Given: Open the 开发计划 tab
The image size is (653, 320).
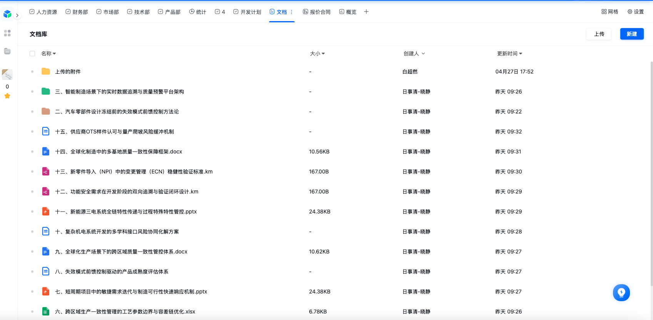Looking at the screenshot, I should (x=247, y=12).
